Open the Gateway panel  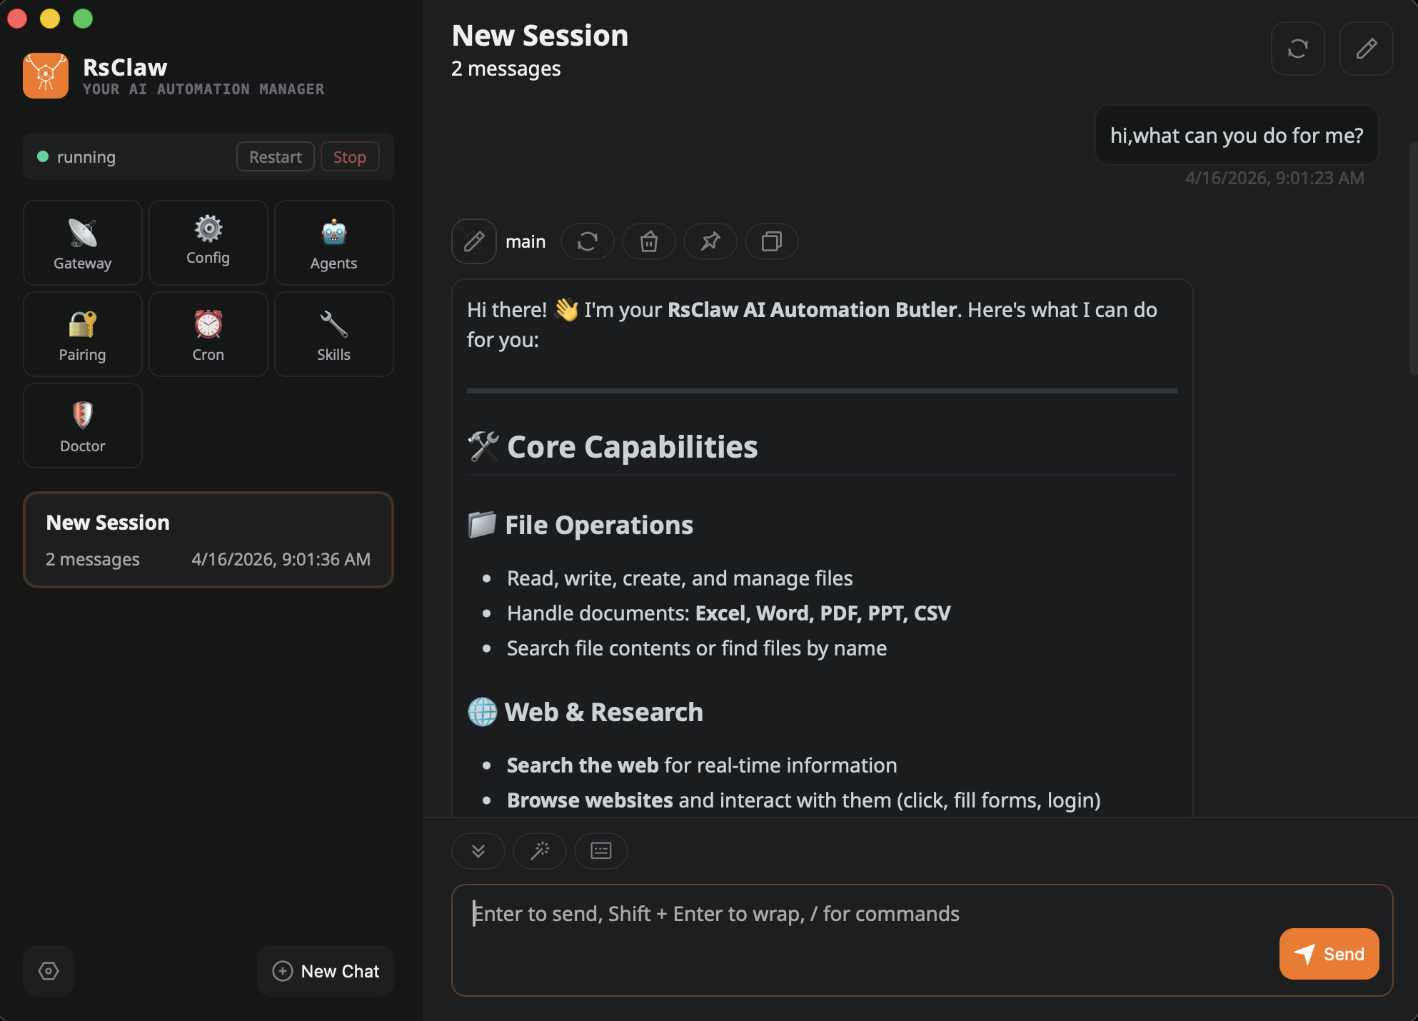(82, 243)
